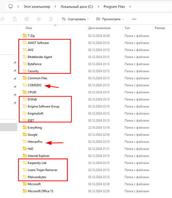Select the AVG folder
Screen dimensions: 172x198
click(x=31, y=50)
